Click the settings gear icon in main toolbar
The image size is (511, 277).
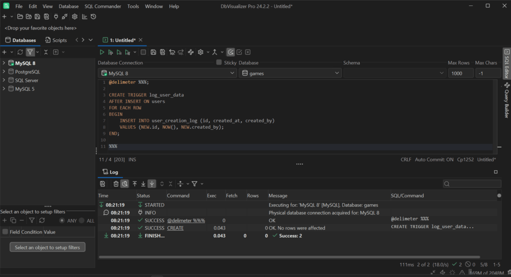(74, 16)
